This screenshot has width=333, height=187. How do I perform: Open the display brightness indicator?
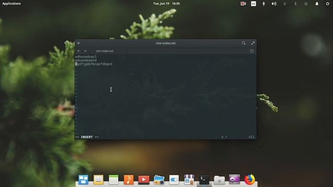point(306,4)
